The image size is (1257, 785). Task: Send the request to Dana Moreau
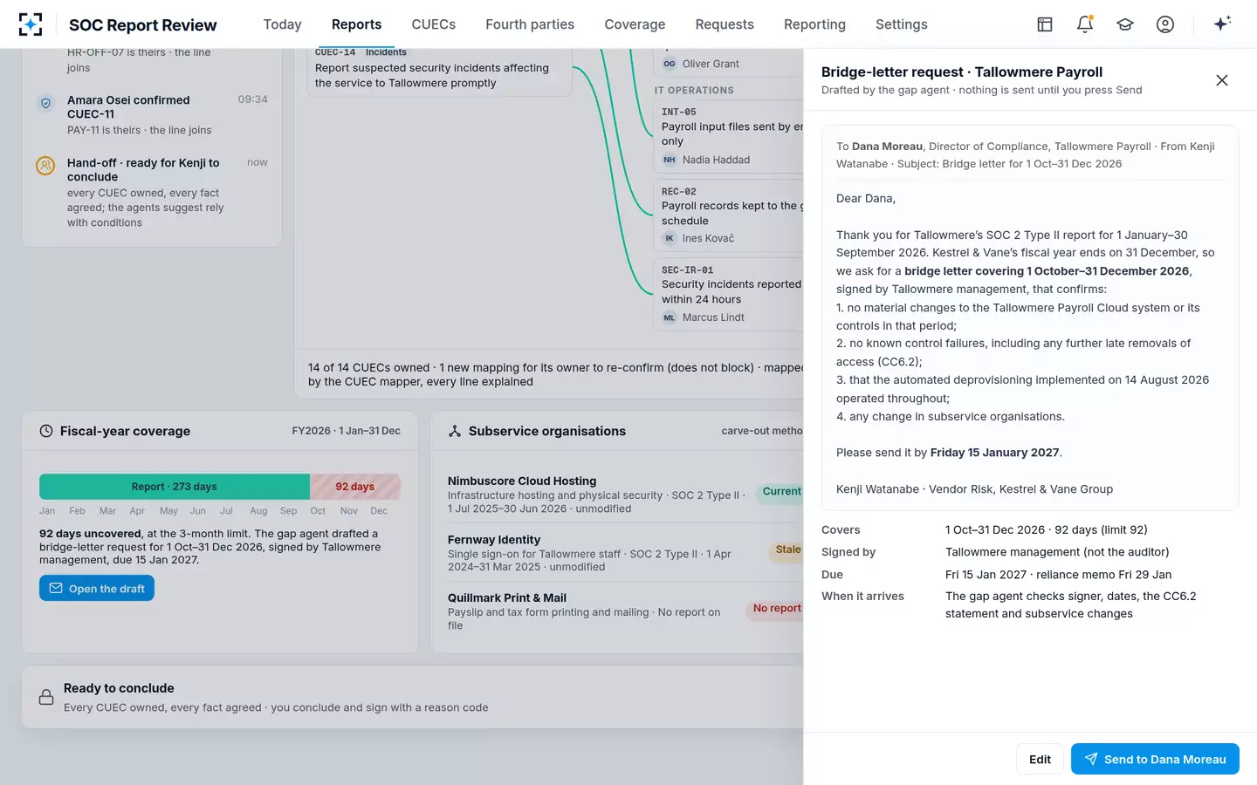pos(1155,759)
